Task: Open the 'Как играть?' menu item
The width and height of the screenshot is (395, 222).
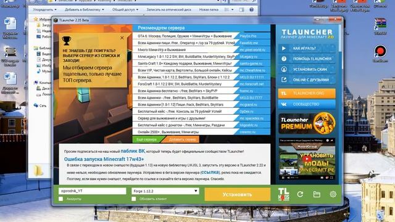Action: click(x=307, y=48)
